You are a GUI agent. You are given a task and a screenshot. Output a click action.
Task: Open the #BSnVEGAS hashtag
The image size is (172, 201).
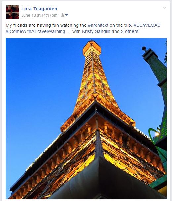(x=147, y=25)
